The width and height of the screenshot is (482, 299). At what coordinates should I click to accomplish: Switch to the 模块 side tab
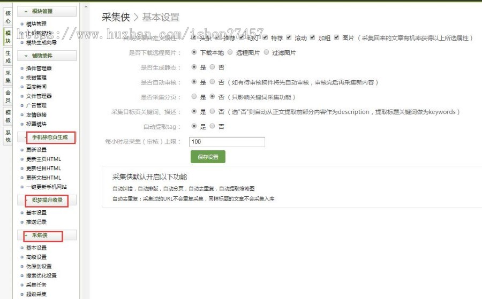pyautogui.click(x=7, y=37)
